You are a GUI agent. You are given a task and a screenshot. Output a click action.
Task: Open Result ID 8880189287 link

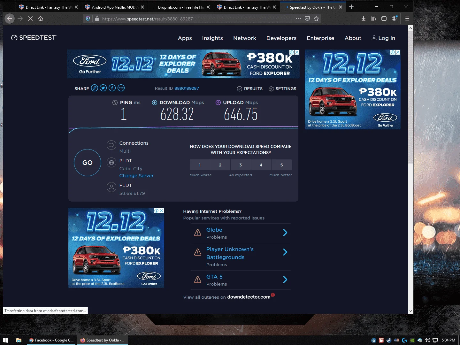tap(187, 88)
